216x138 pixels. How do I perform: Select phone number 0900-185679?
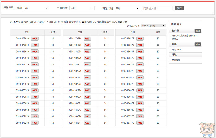click(x=127, y=58)
